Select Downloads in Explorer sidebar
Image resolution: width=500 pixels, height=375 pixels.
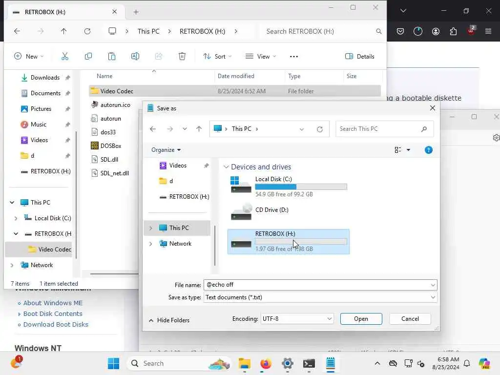tap(45, 78)
